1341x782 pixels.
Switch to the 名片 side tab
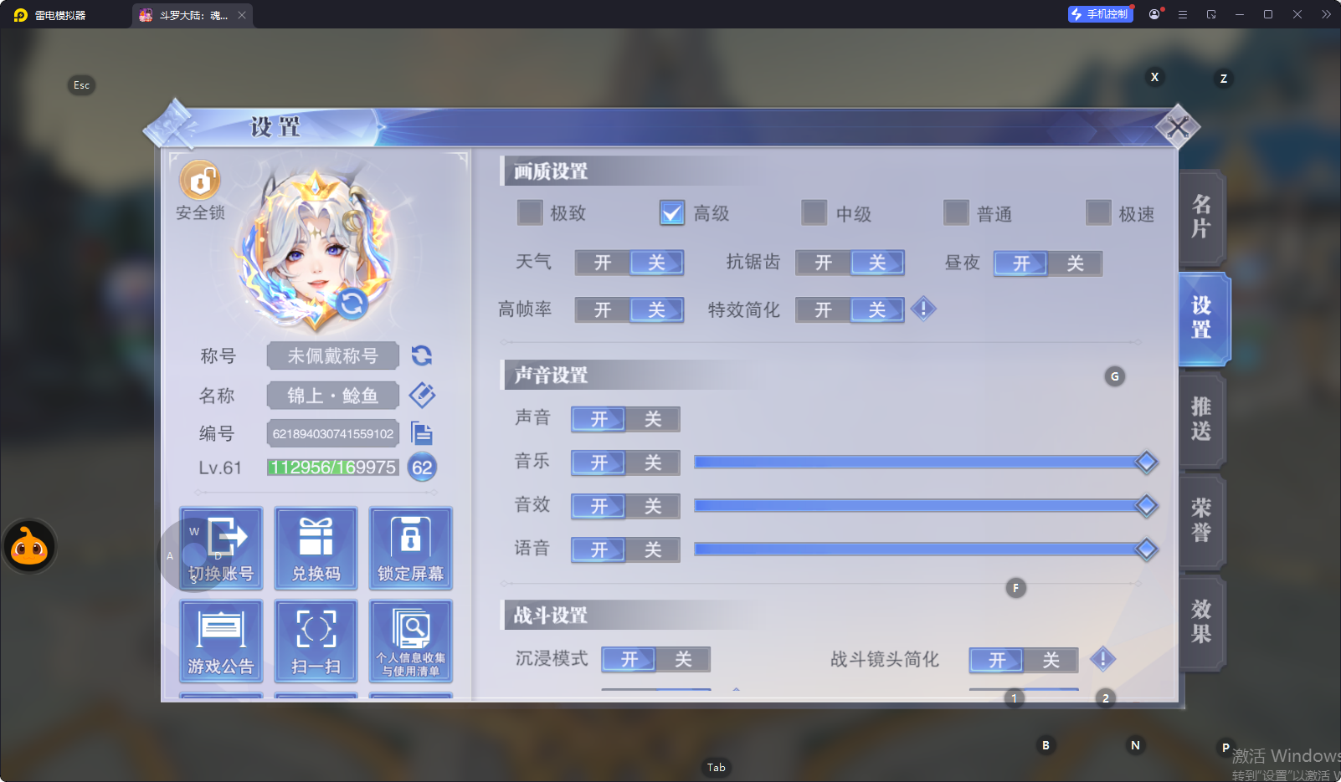(x=1201, y=217)
